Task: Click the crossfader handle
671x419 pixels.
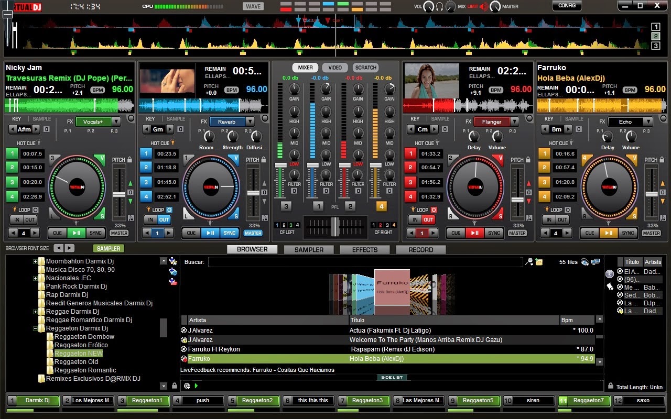Action: (x=334, y=226)
